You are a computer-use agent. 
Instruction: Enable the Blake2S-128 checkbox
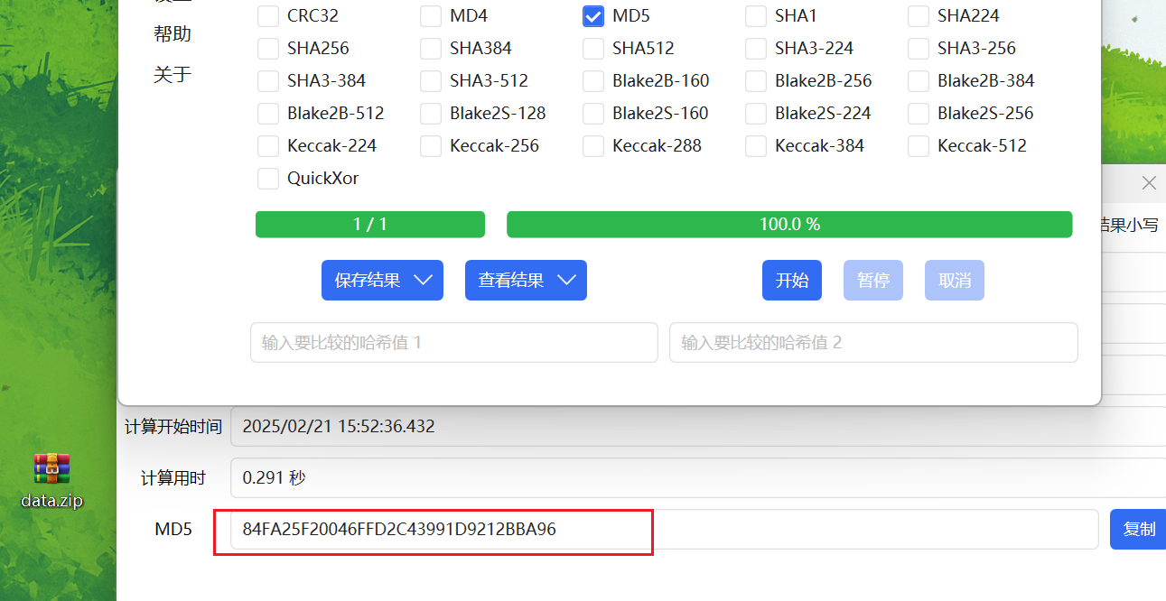coord(431,114)
